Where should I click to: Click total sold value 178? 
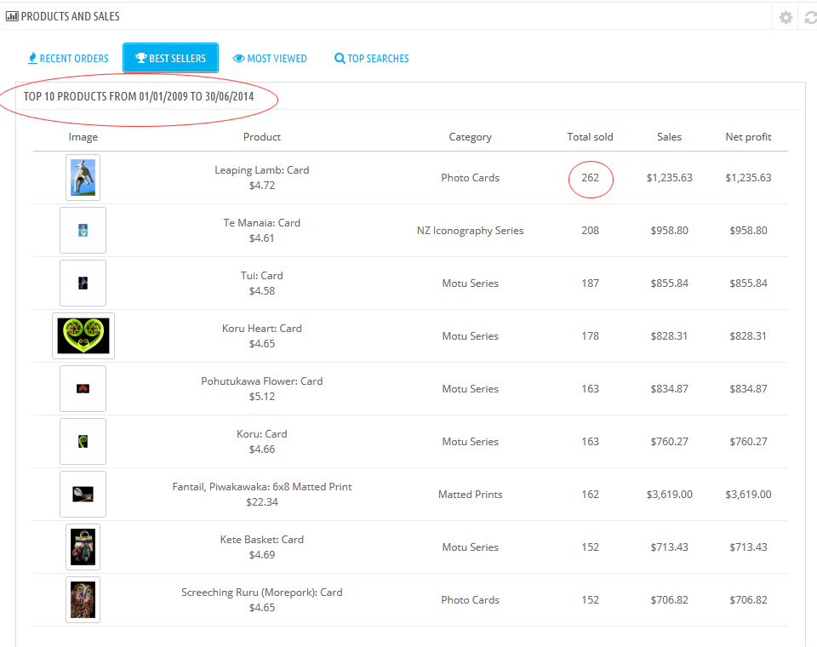coord(591,335)
